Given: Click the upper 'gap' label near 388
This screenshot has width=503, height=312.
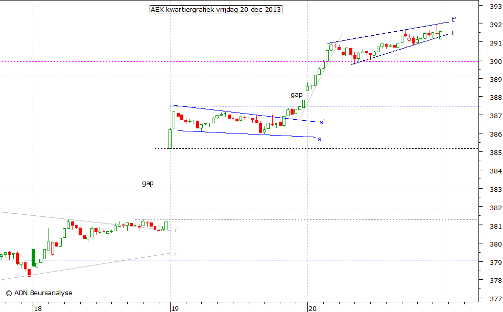Looking at the screenshot, I should [x=296, y=95].
